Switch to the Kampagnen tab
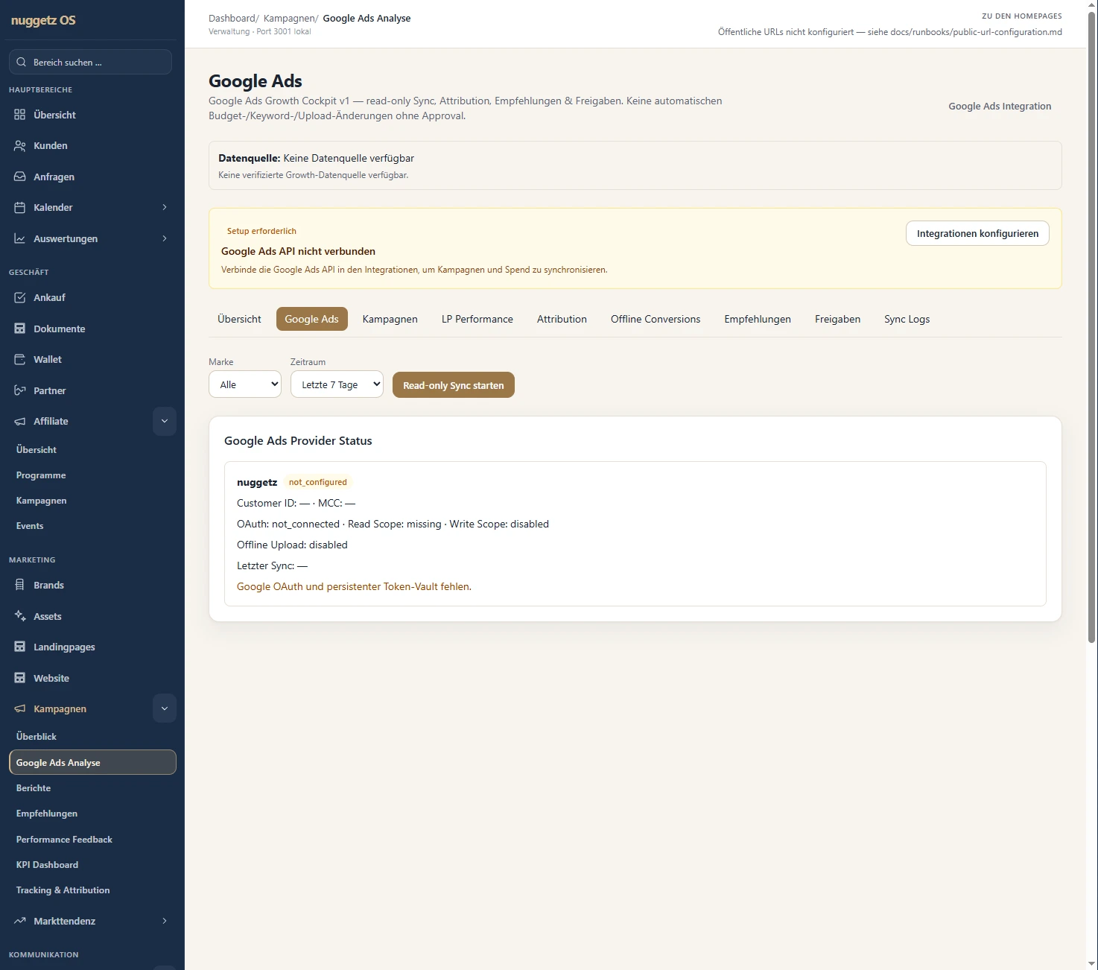 pyautogui.click(x=390, y=319)
